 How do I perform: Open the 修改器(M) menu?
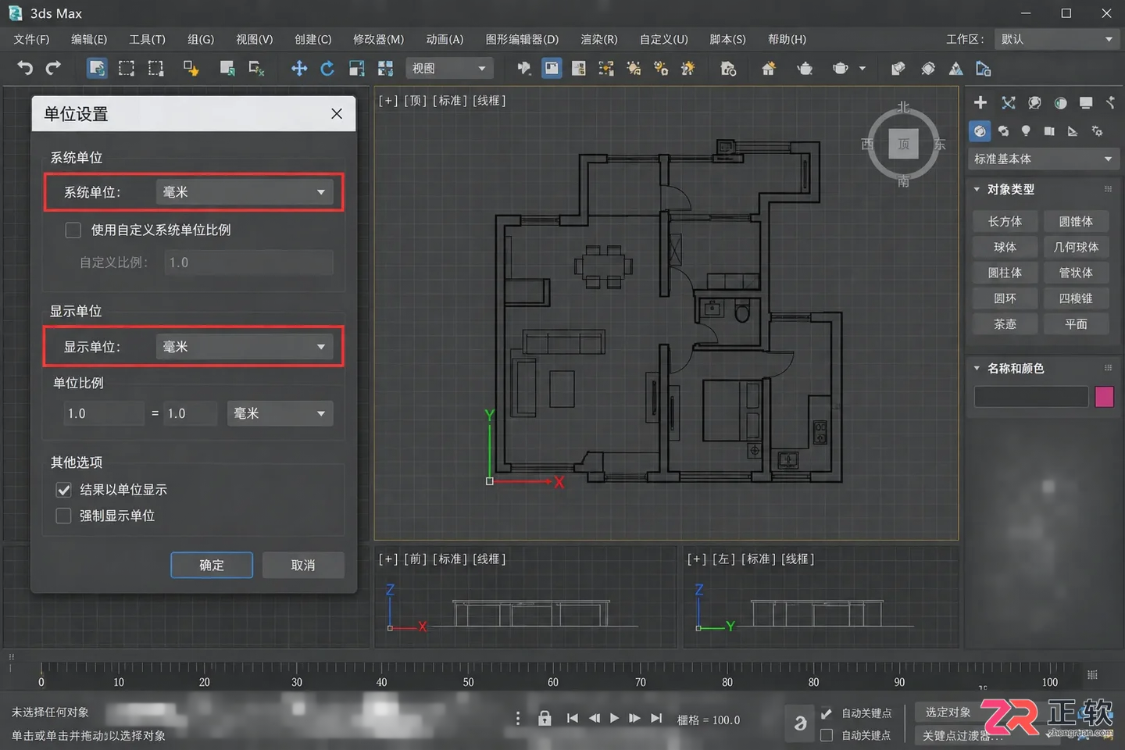tap(378, 39)
